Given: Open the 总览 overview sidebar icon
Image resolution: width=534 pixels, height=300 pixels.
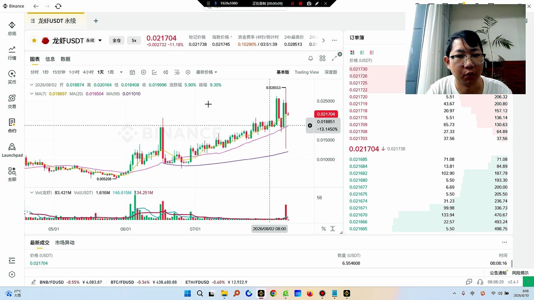Looking at the screenshot, I should [x=12, y=28].
